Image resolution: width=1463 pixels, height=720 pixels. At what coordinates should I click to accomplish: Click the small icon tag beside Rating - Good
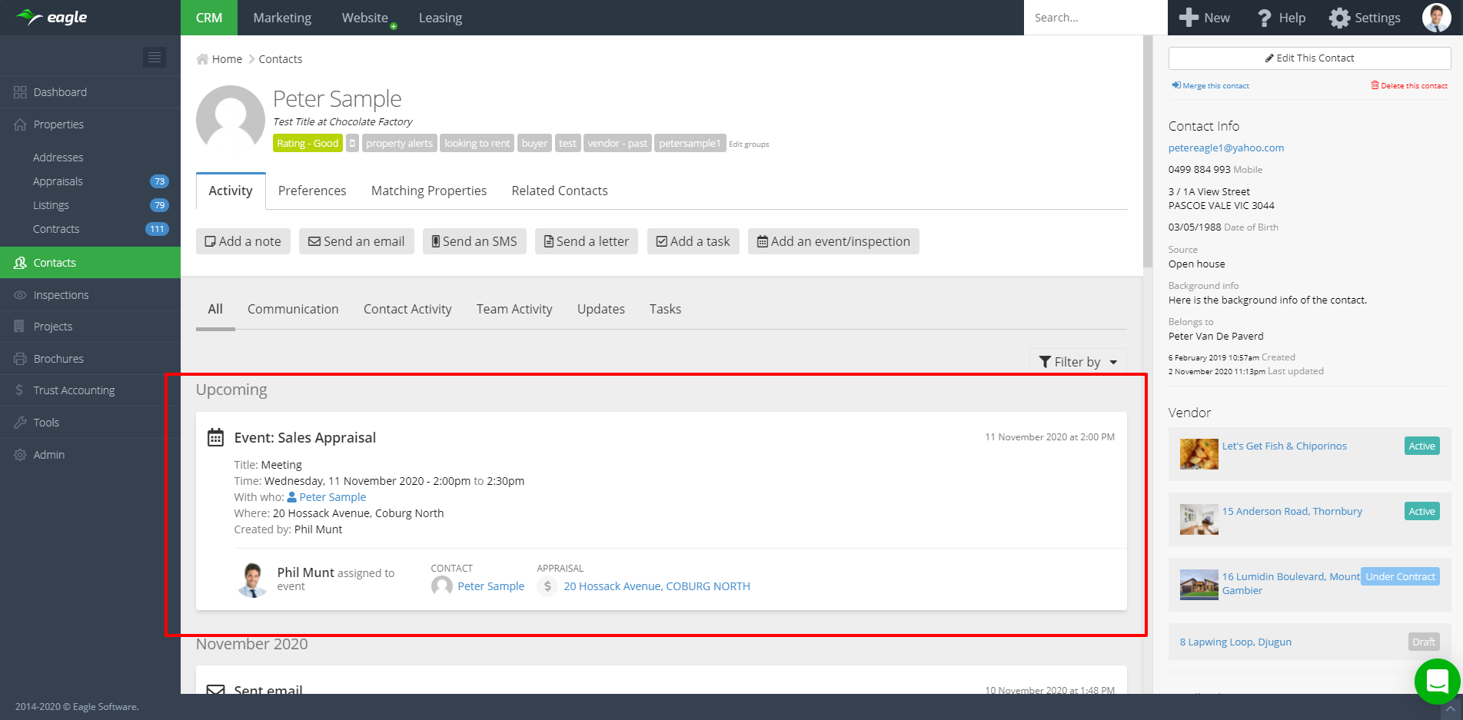coord(352,144)
